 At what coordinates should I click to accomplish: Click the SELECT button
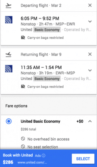click(83, 159)
